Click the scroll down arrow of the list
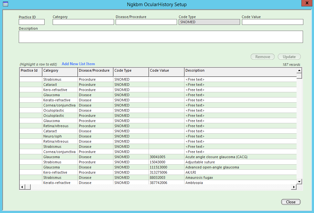 point(299,182)
